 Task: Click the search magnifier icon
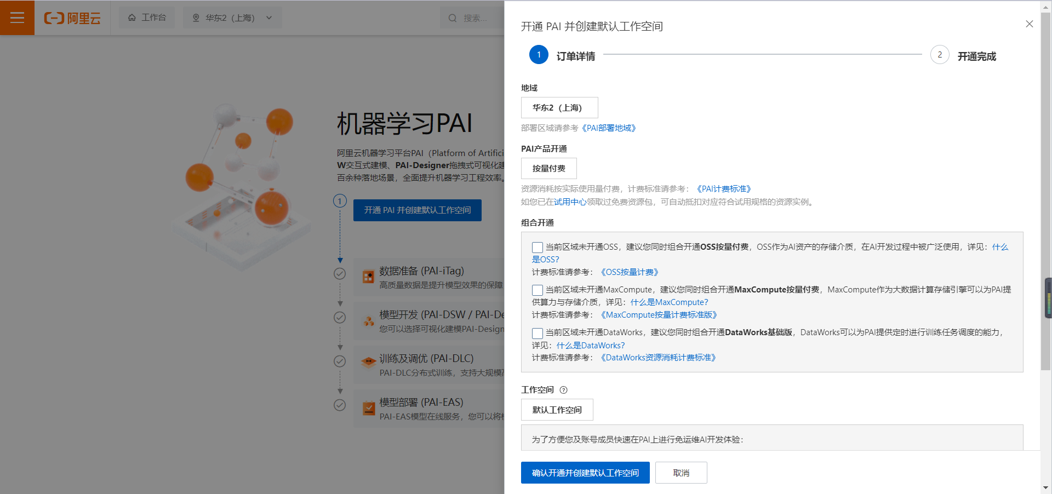pyautogui.click(x=451, y=18)
